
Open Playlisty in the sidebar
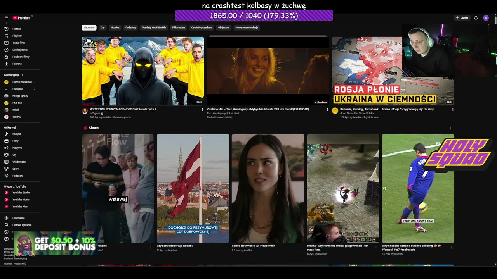(x=17, y=36)
